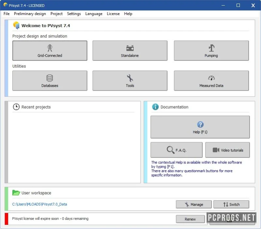
Task: Click the license expiry '0 days remaining' message
Action: click(50, 219)
